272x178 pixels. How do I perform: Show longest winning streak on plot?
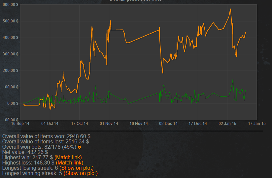tap(81, 173)
